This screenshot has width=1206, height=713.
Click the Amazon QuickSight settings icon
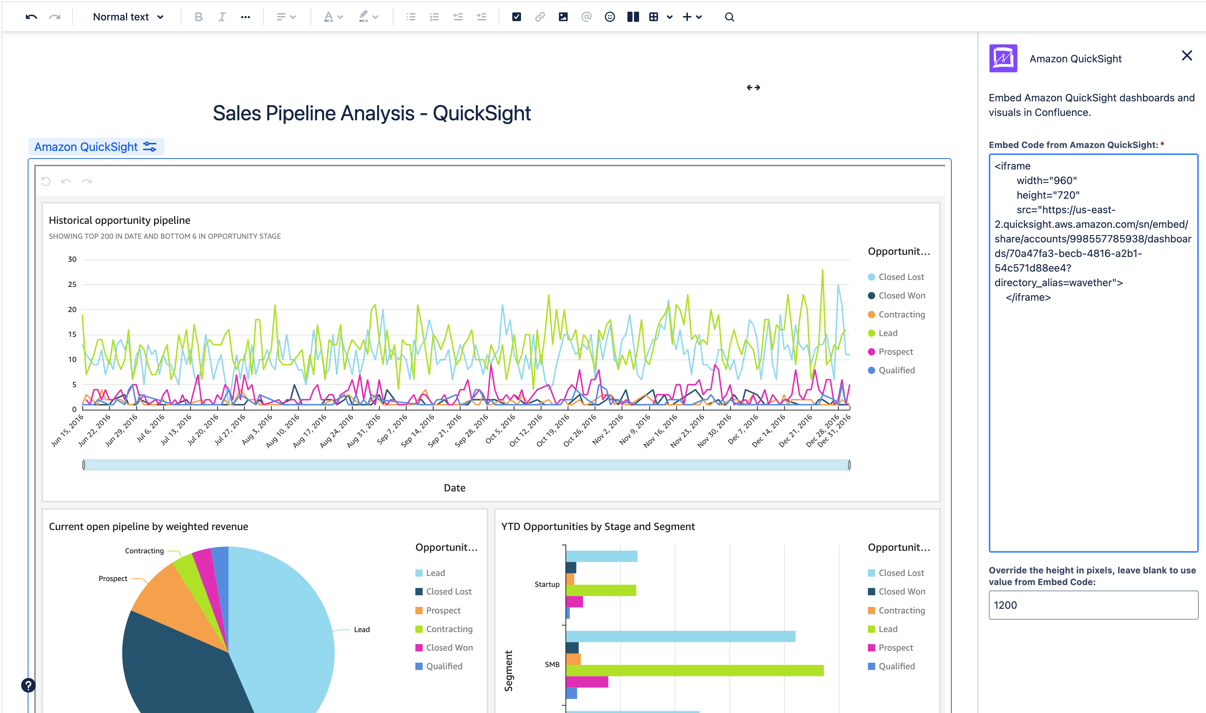click(148, 148)
